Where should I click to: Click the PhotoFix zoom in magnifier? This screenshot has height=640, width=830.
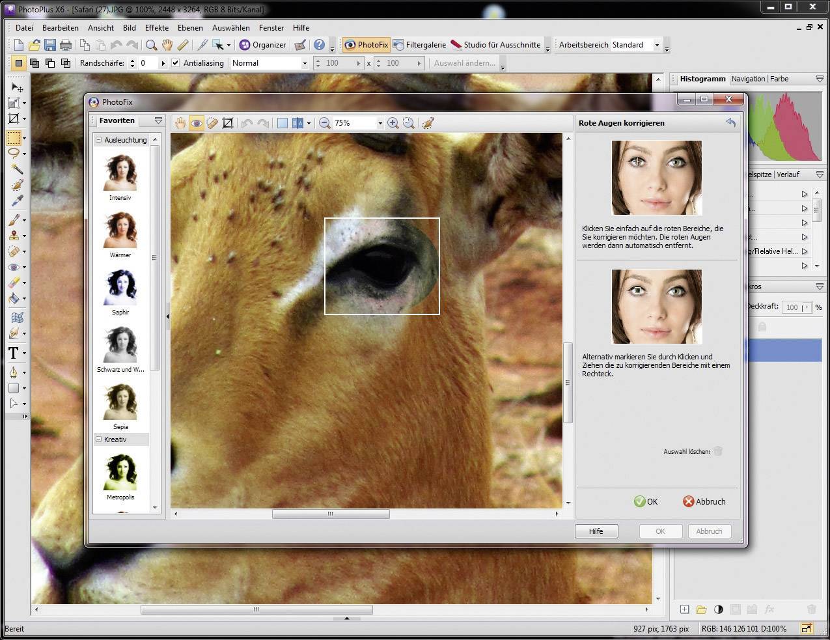[x=393, y=122]
